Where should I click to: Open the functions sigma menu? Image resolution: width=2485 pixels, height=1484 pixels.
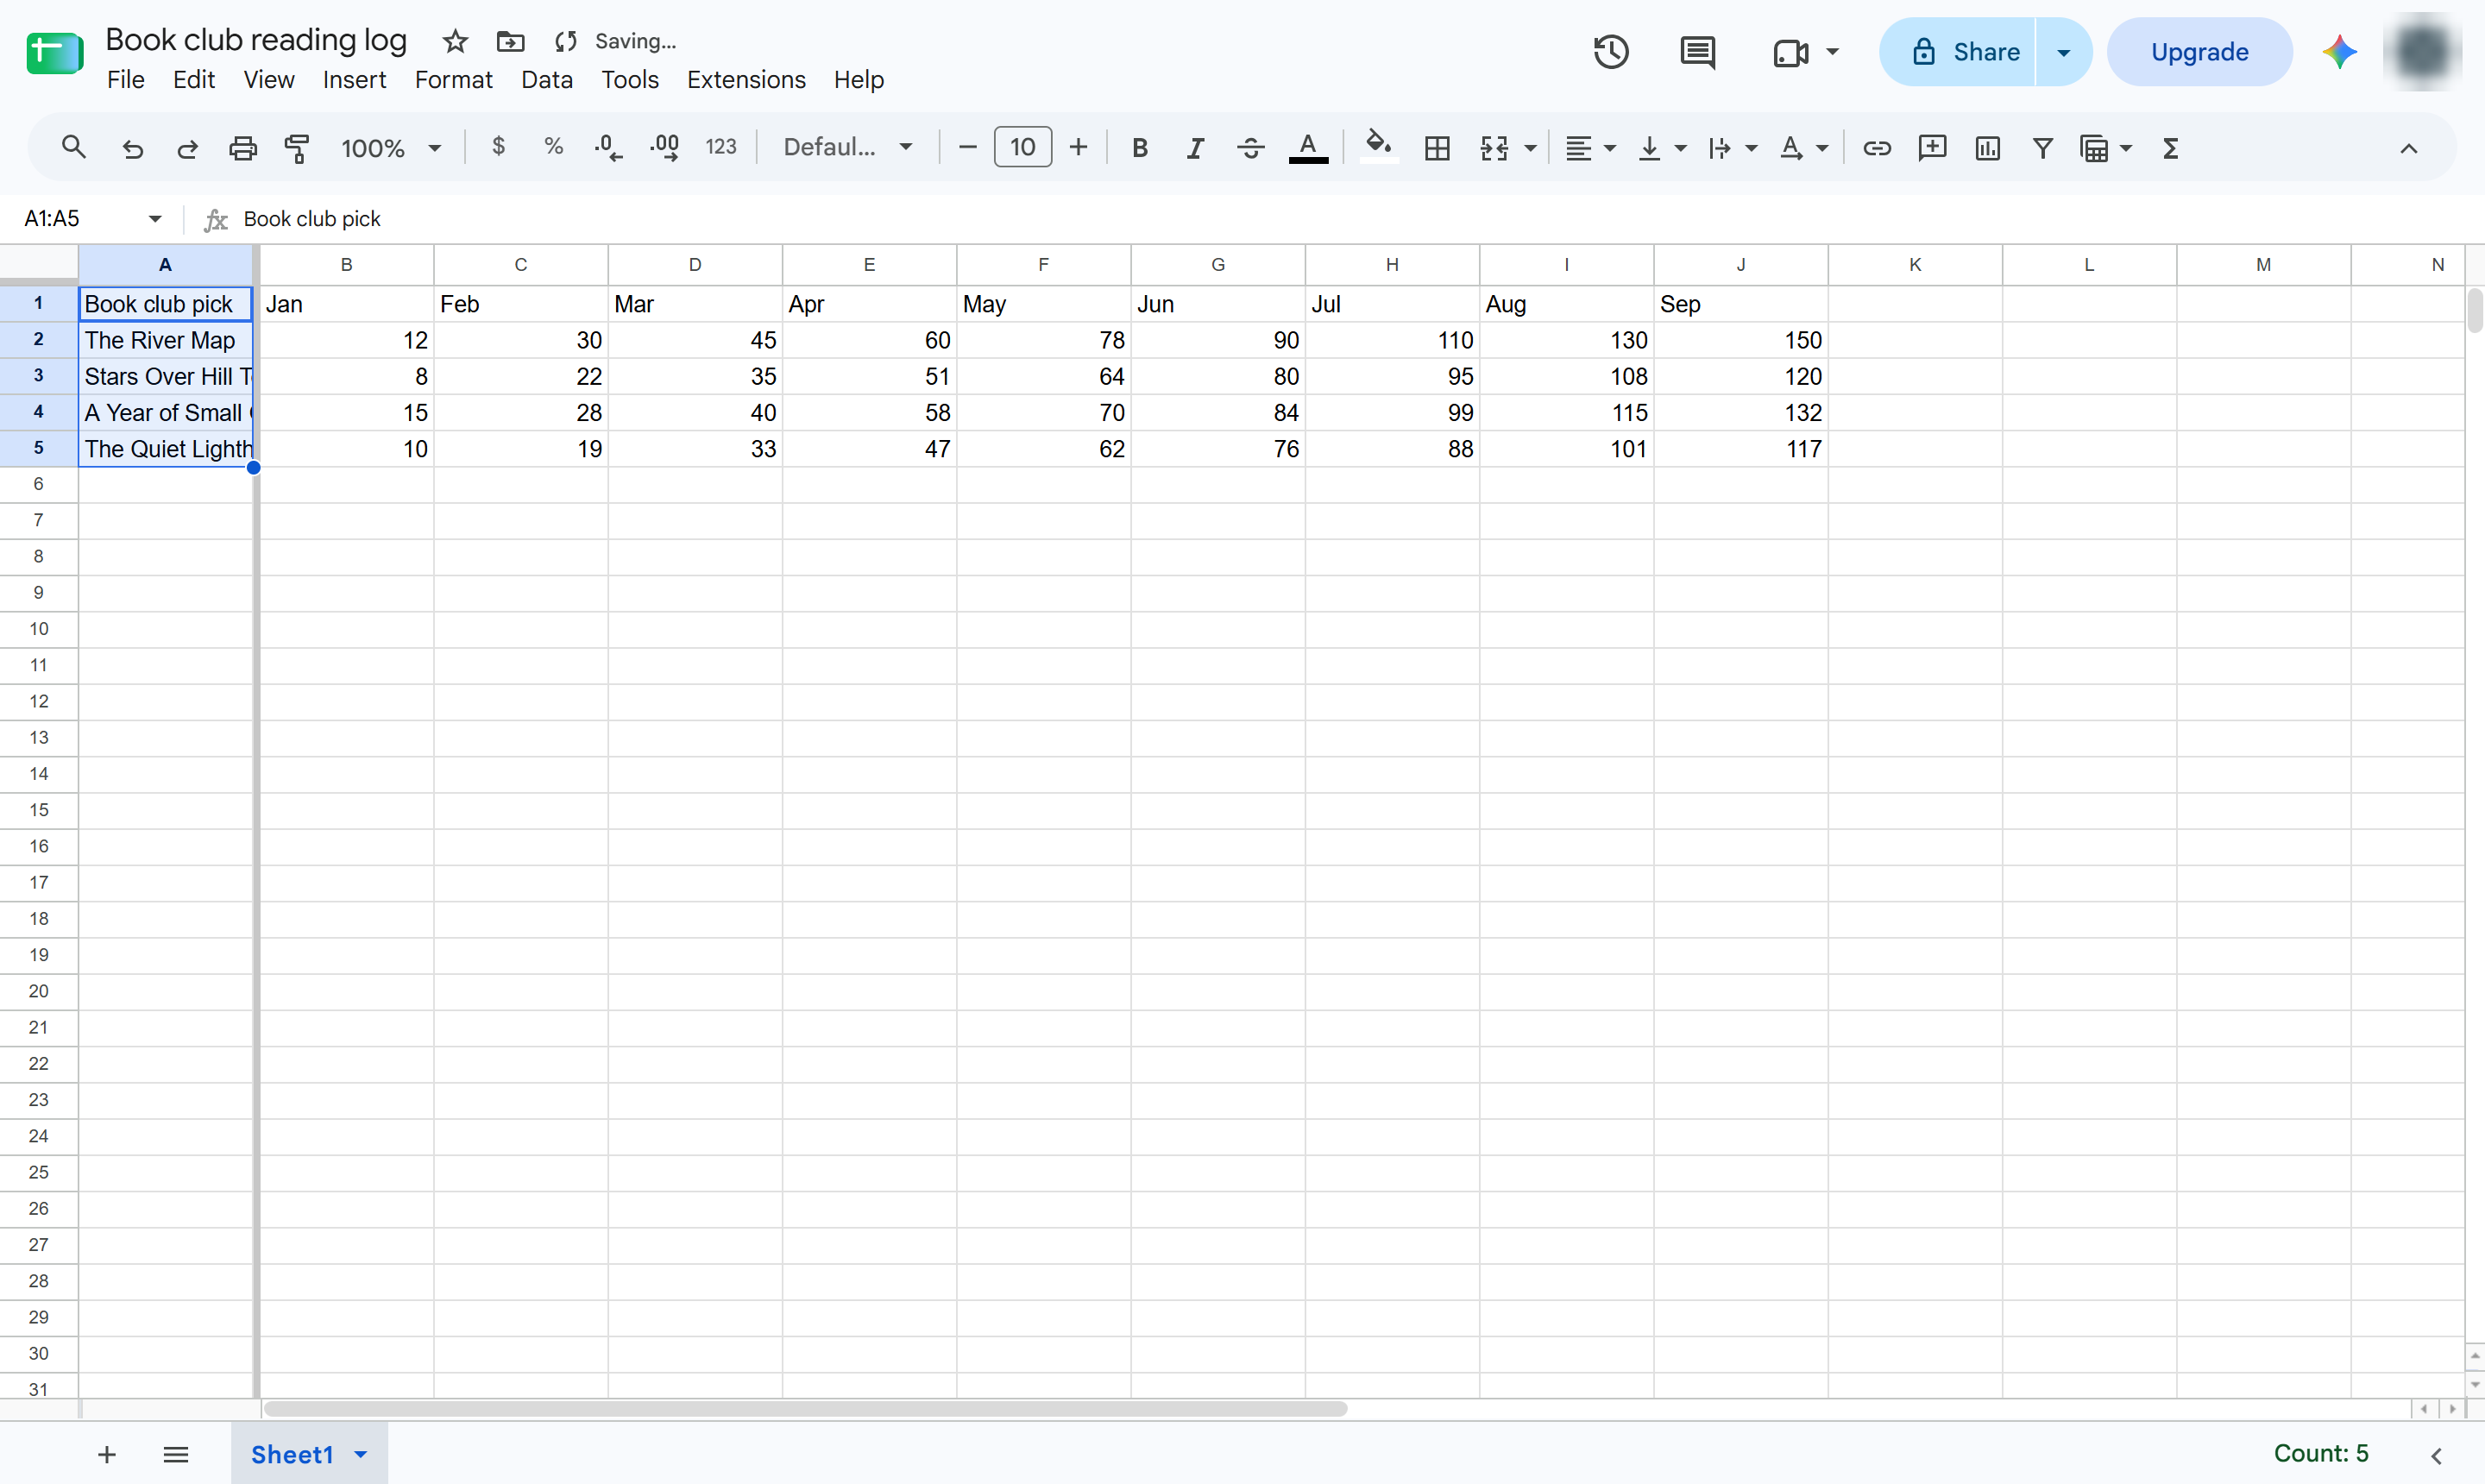2170,148
